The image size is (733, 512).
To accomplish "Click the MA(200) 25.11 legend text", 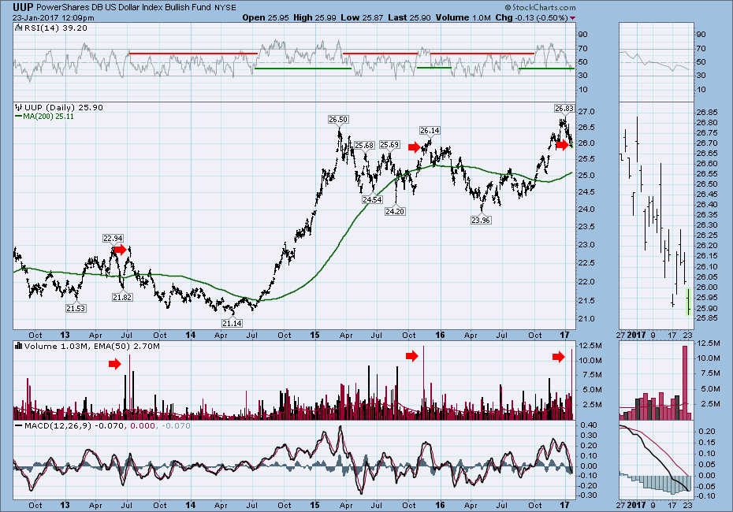I will click(48, 117).
